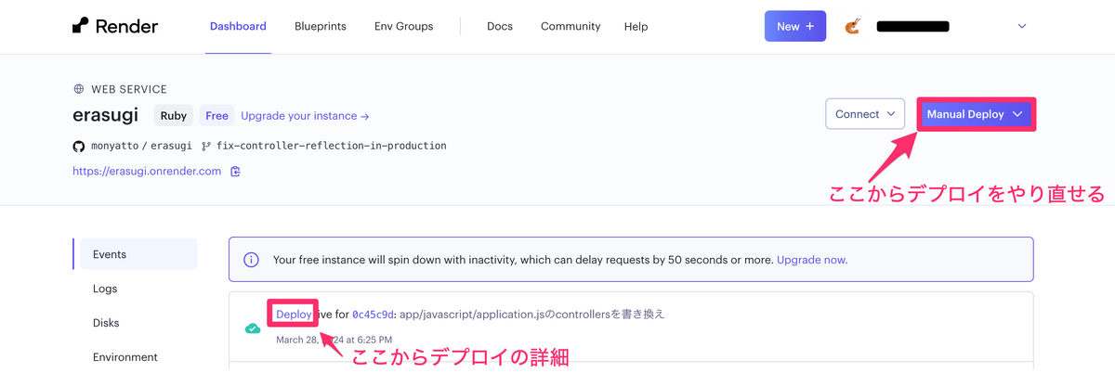Copy the erasugi.onrender.com URL icon
1115x373 pixels.
click(235, 172)
